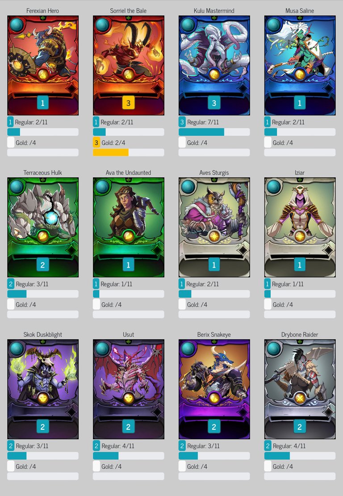Click the death skull icon on Skok Duskblight
Image resolution: width=343 pixels, height=496 pixels.
(43, 398)
